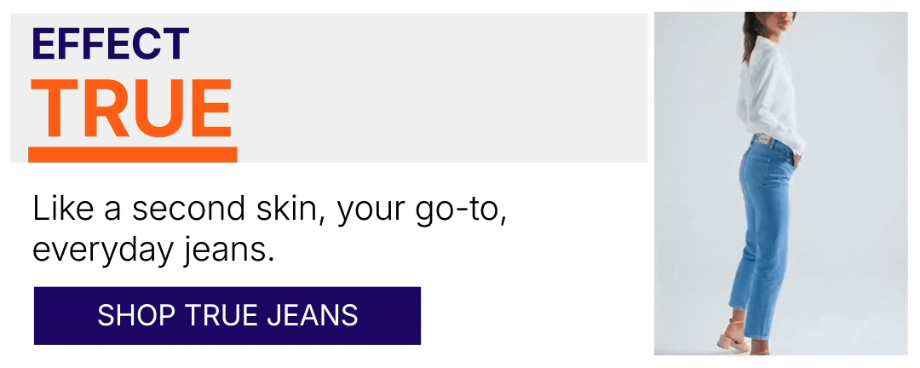Click the orange underline bar below TRUE
The width and height of the screenshot is (920, 368).
pos(132,154)
